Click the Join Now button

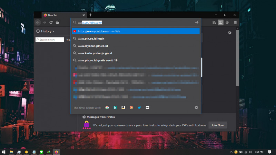click(x=218, y=125)
